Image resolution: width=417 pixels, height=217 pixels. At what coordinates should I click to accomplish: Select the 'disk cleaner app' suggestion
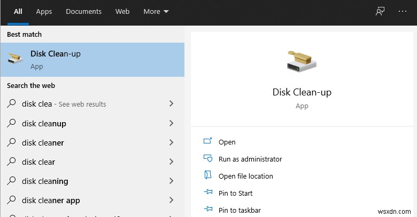coord(51,200)
